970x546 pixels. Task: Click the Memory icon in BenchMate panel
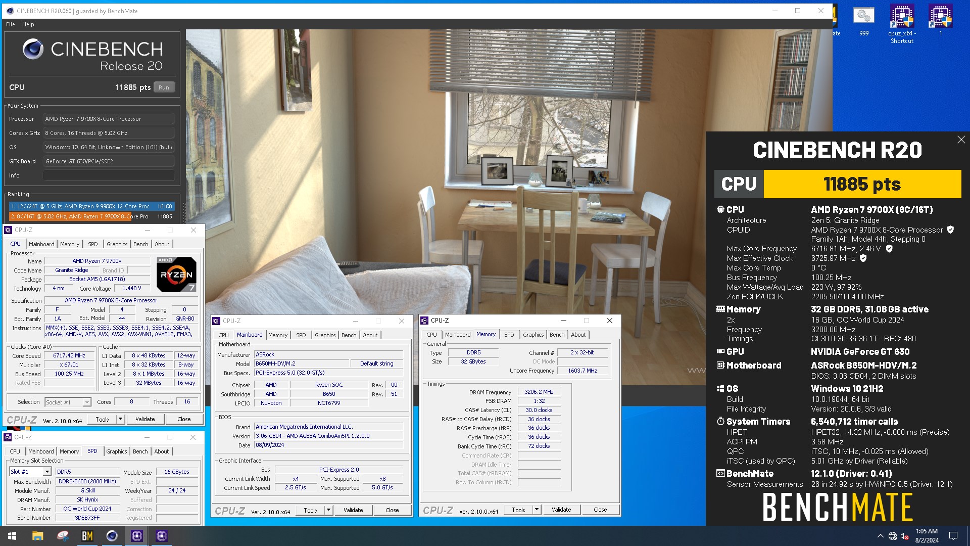point(720,309)
